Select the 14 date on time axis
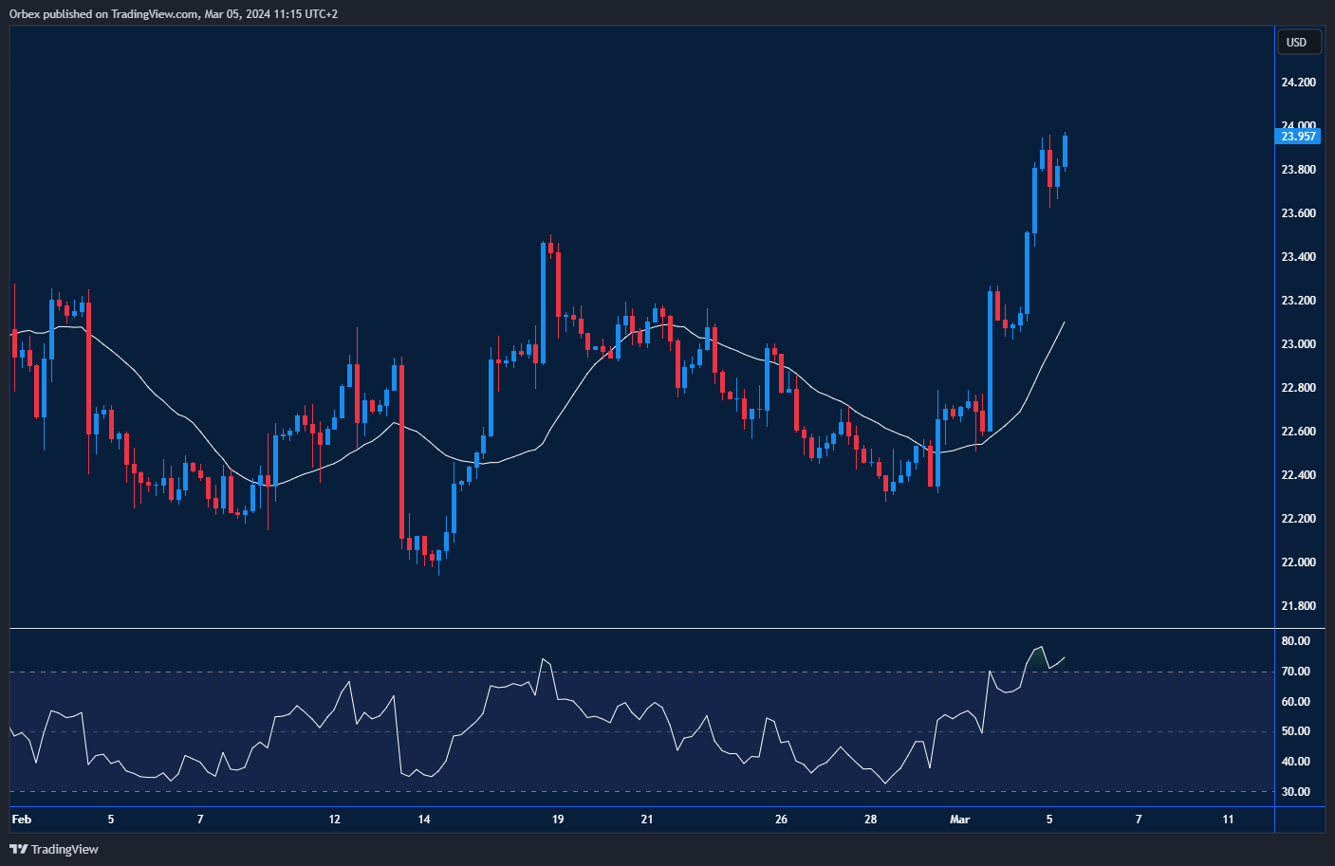 click(424, 820)
